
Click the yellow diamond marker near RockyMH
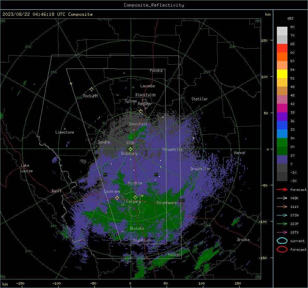(91, 89)
